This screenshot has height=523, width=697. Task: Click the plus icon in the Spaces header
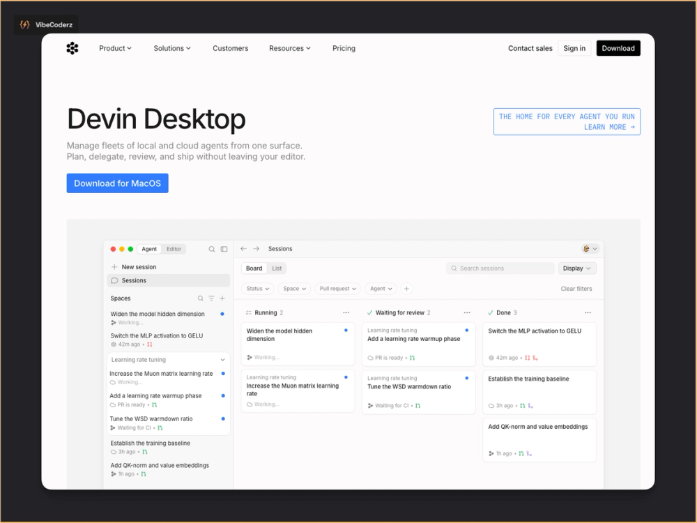[x=222, y=298]
